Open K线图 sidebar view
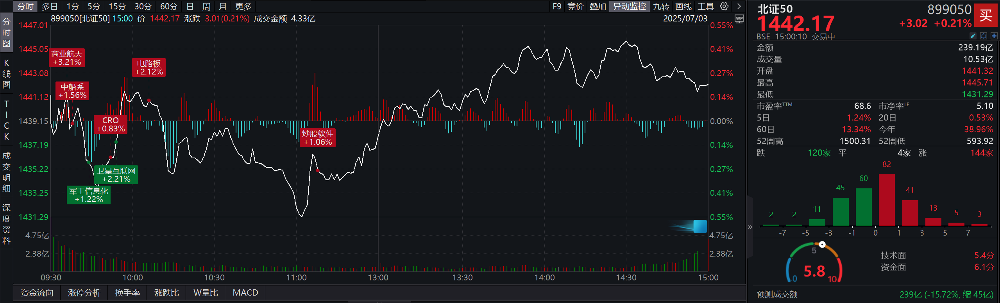The width and height of the screenshot is (1000, 303). (x=6, y=74)
